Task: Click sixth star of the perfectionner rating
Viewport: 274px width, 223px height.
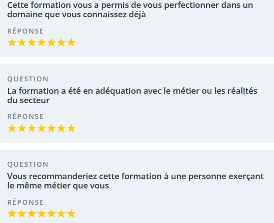Action: [61, 42]
